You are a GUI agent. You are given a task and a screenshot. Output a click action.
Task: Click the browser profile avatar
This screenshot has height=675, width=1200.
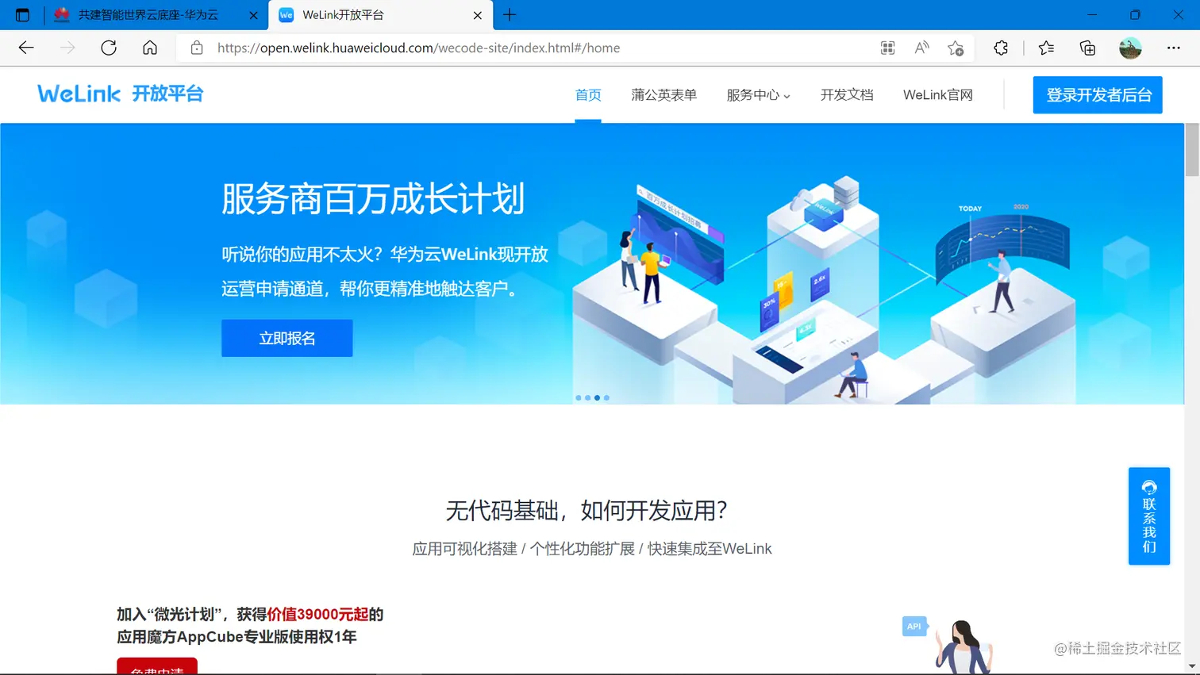point(1130,48)
